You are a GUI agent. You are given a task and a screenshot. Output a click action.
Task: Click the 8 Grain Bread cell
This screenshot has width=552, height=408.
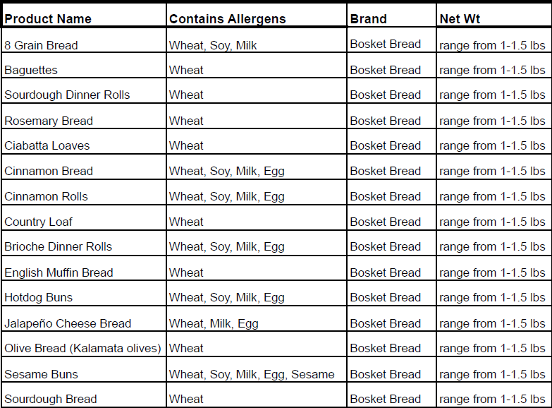[x=41, y=45]
